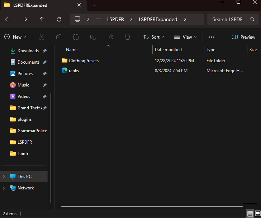The image size is (261, 218).
Task: Add a new tab
Action: point(95,5)
